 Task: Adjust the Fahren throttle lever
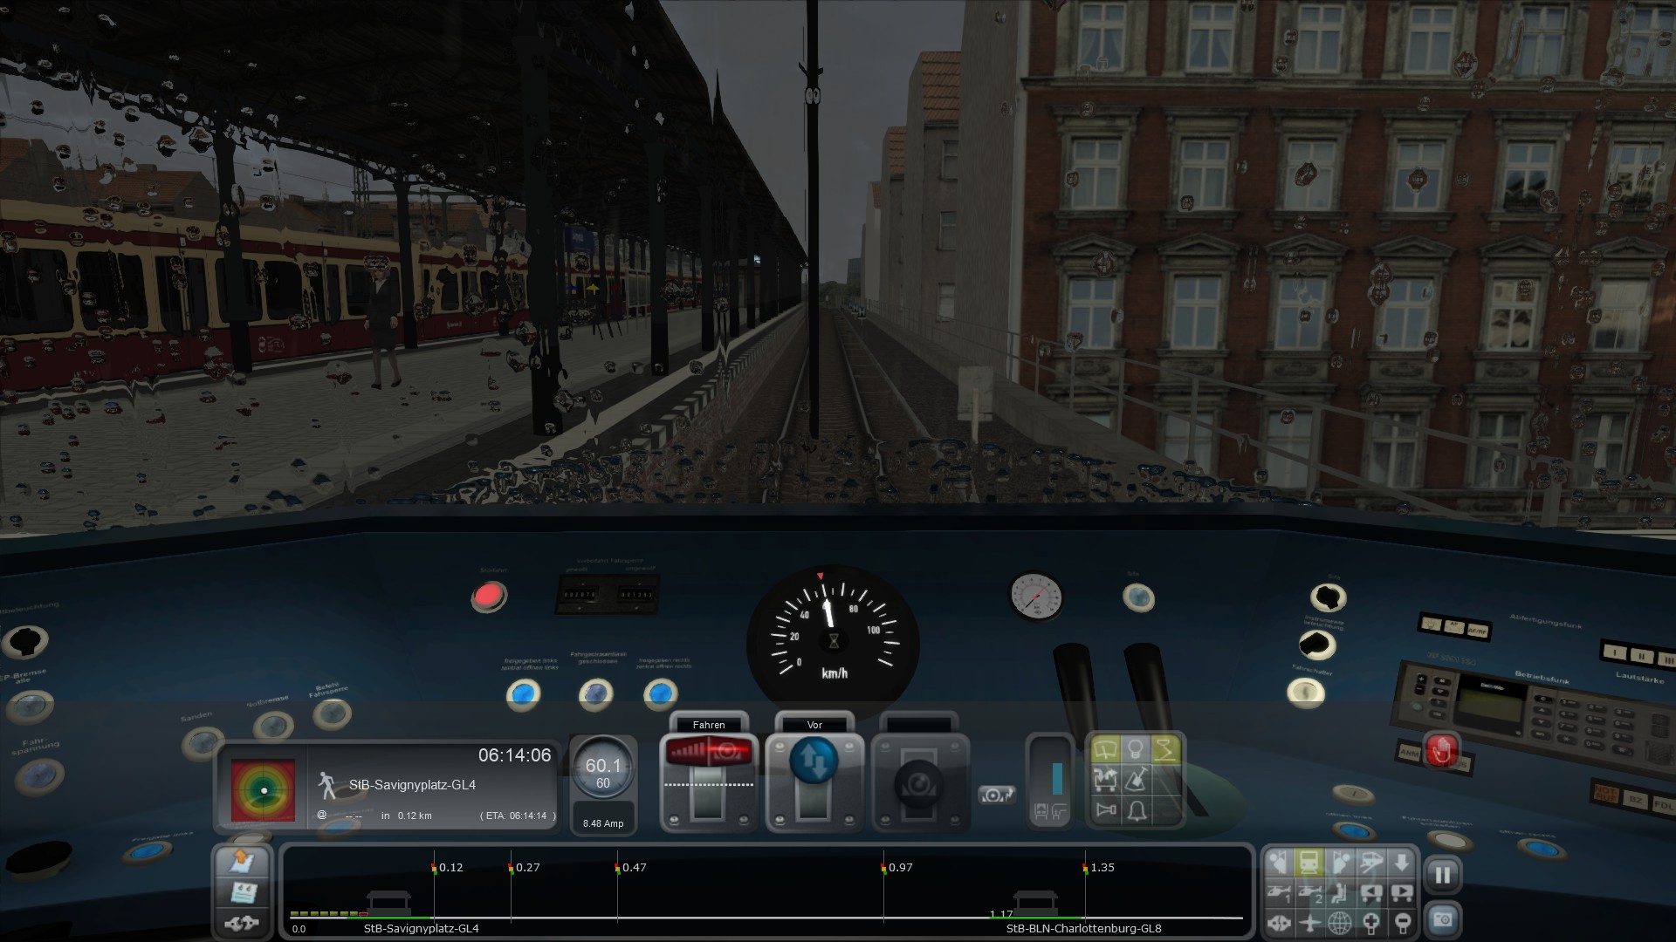coord(708,785)
